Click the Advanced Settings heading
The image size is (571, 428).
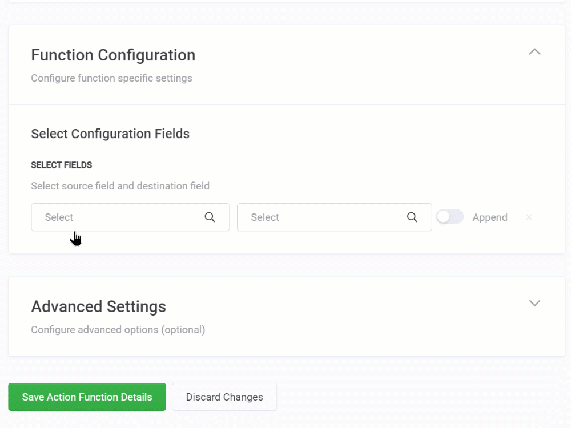point(98,306)
